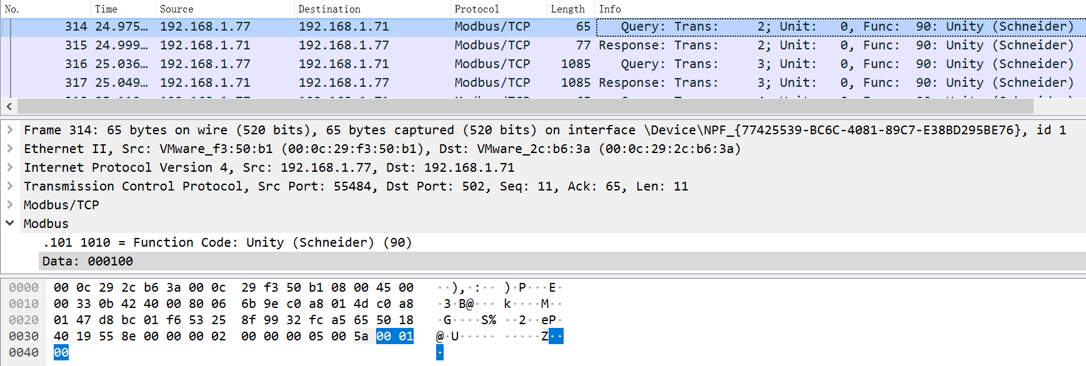Screen dimensions: 1086x366
Task: Click the Destination column header
Action: pos(329,9)
